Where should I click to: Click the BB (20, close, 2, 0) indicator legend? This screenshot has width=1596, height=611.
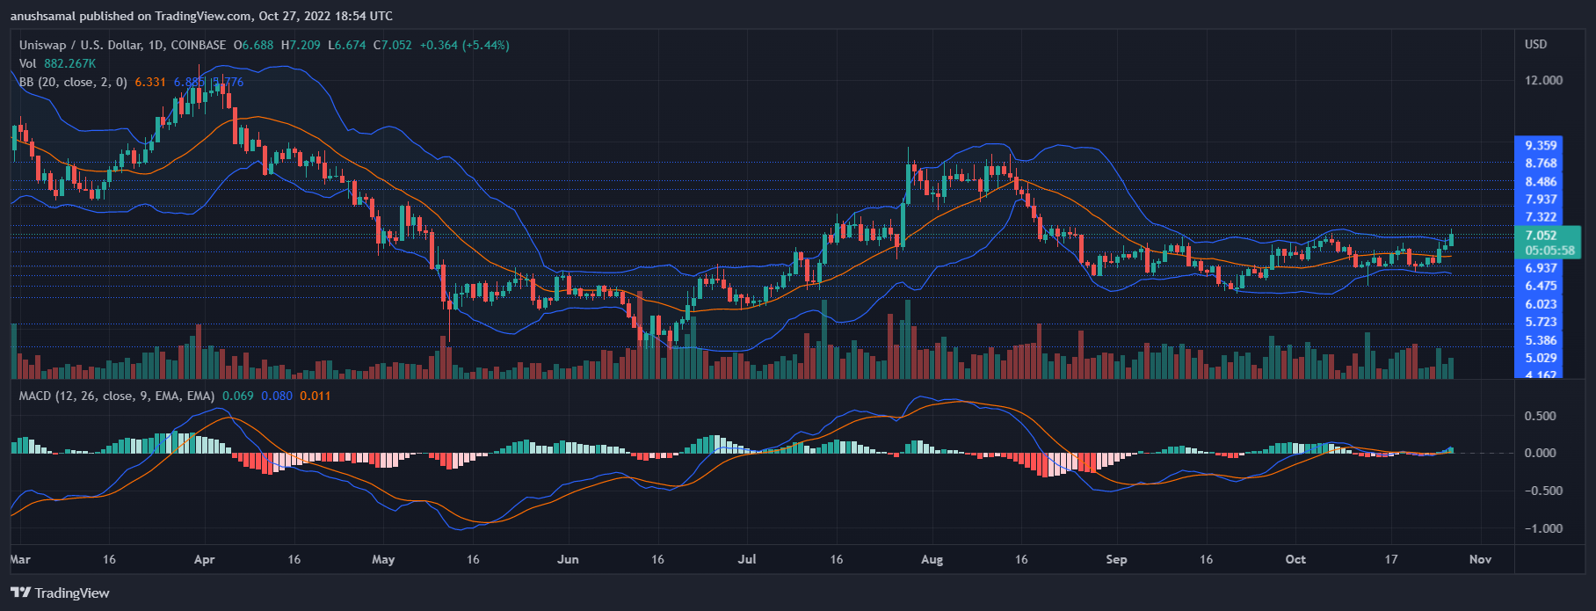tap(73, 82)
